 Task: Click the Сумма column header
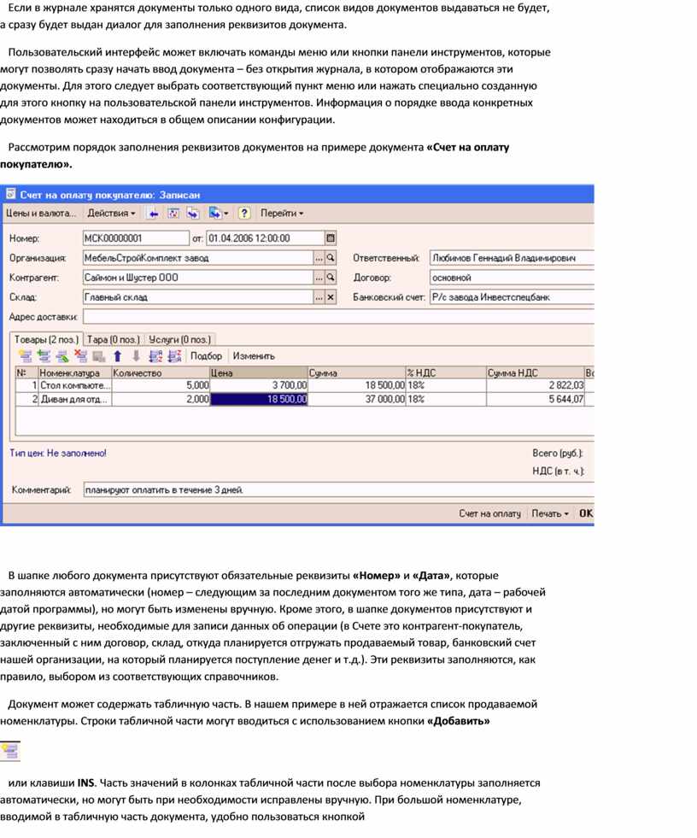(356, 373)
